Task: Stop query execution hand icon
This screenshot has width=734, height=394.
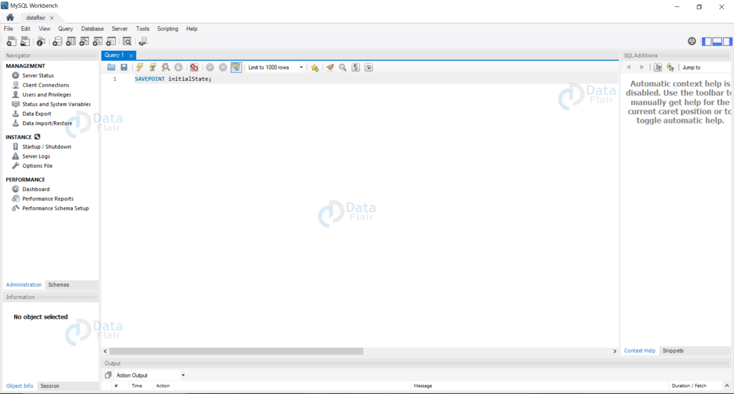Action: [x=178, y=67]
